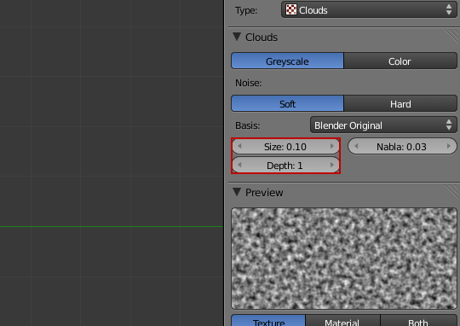Decrease Depth with its left arrow
Screen dimensions: 460x326
click(239, 165)
